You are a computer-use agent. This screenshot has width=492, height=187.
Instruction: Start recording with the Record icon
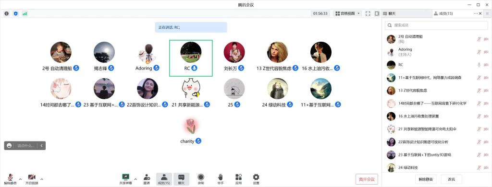pyautogui.click(x=201, y=179)
